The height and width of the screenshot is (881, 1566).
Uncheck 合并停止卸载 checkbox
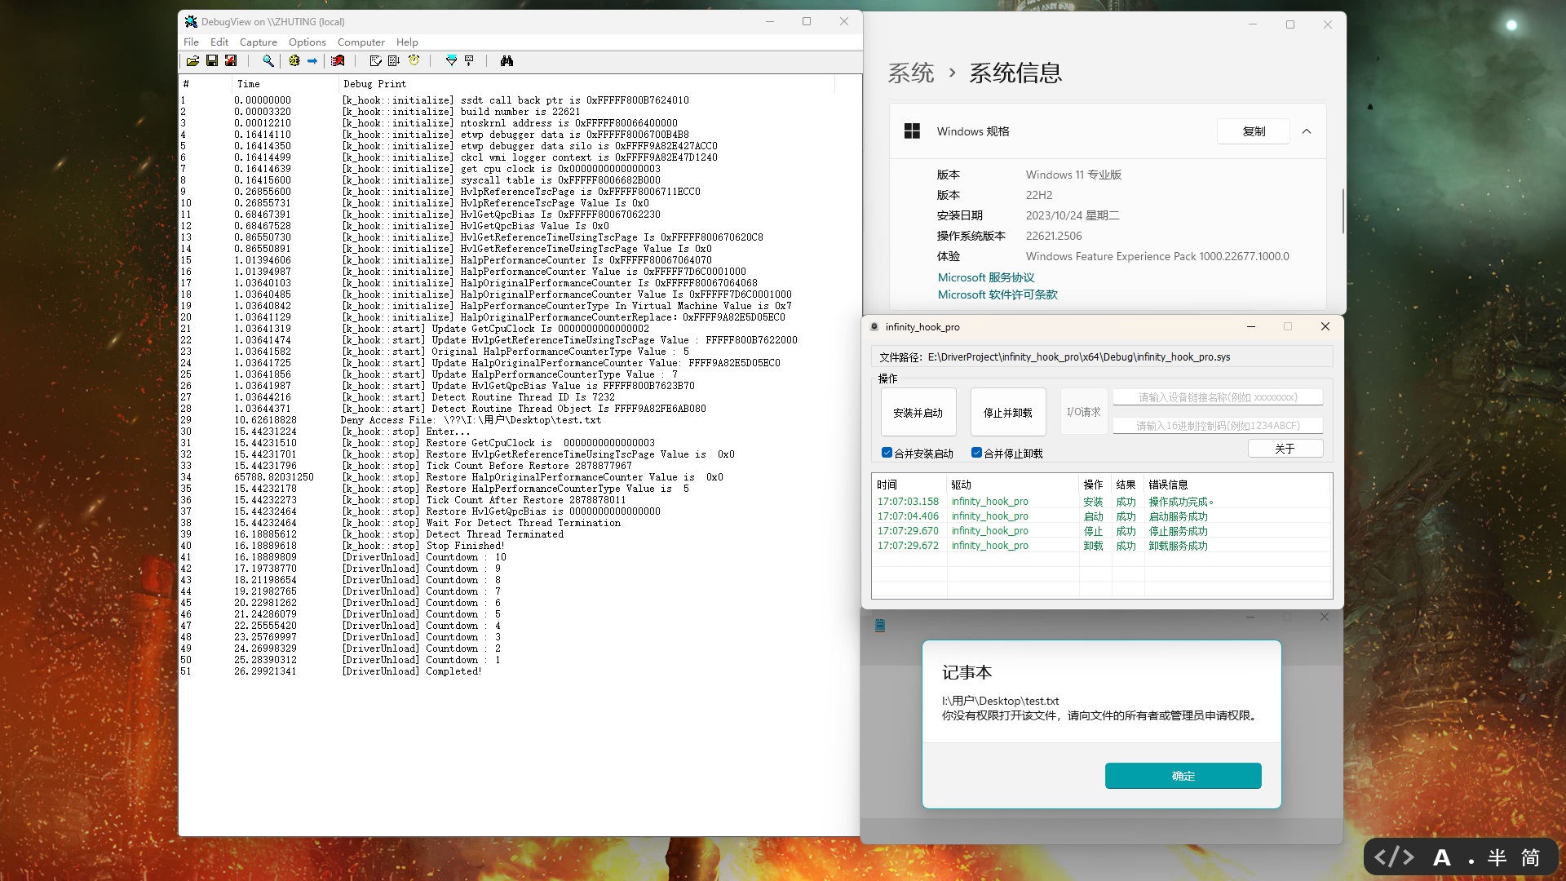pos(976,453)
